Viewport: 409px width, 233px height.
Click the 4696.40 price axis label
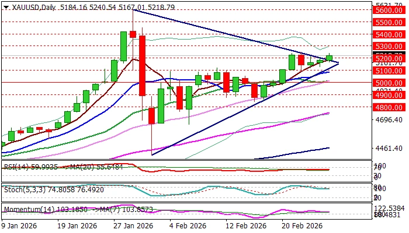(390, 119)
